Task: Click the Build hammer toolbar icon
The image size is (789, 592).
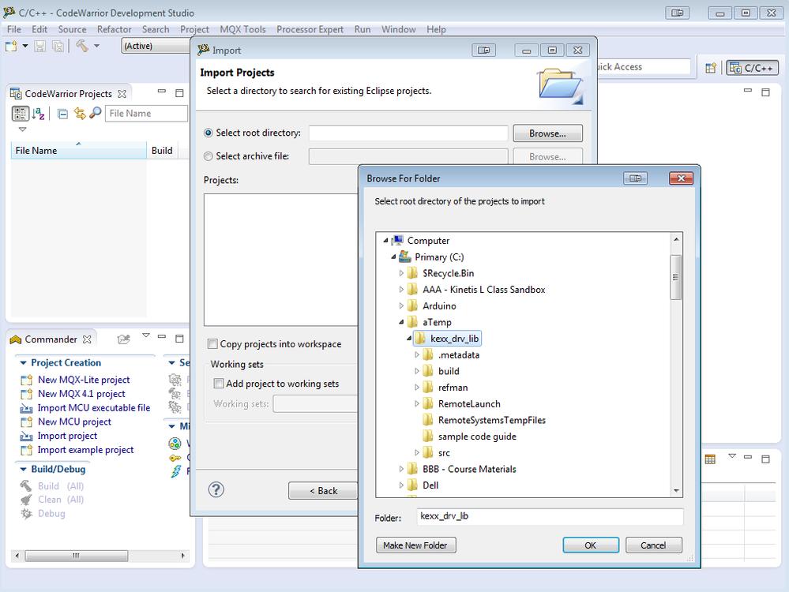Action: click(82, 47)
